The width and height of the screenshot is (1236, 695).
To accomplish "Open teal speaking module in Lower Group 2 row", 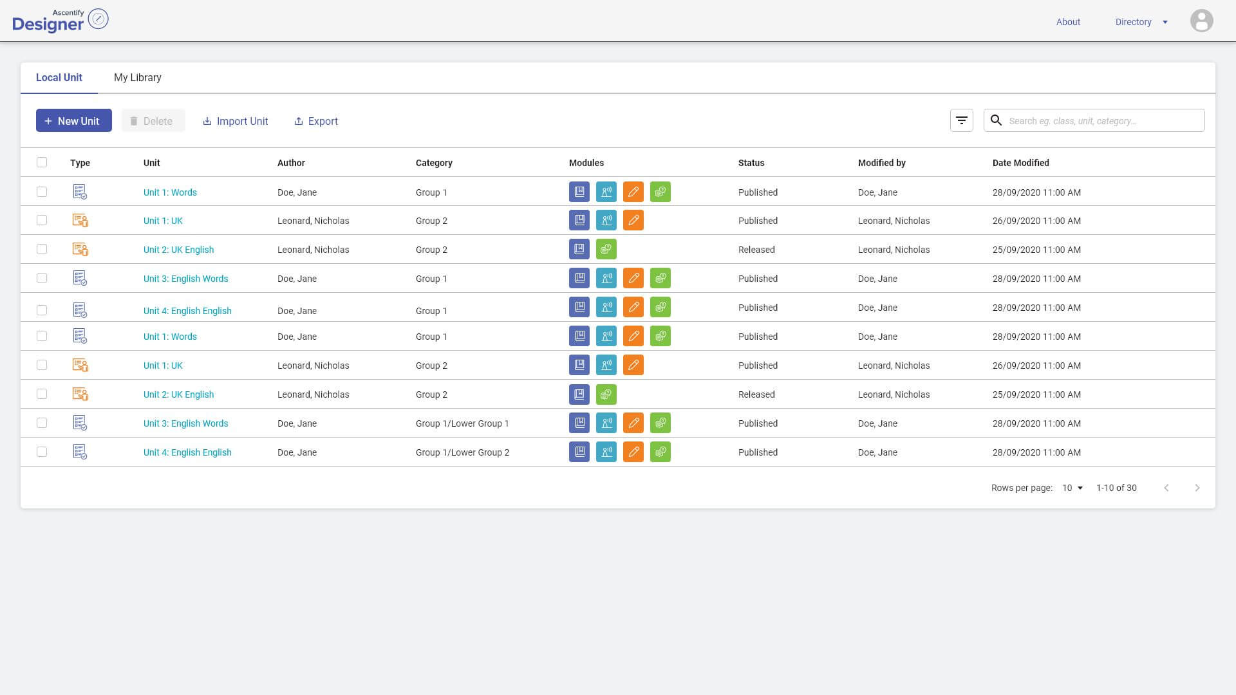I will (x=606, y=452).
